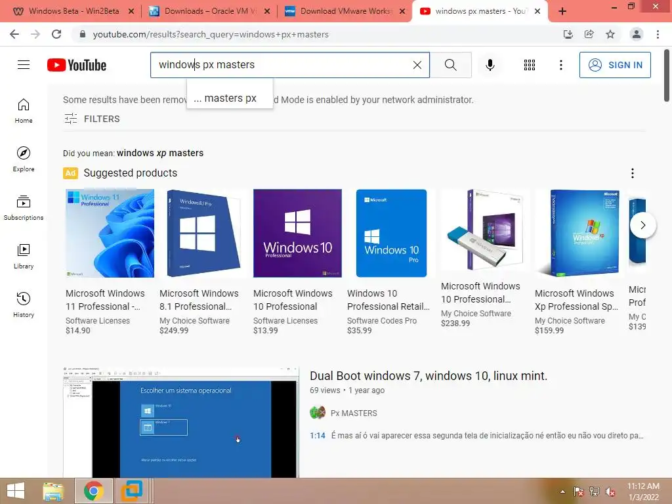
Task: Open File Explorer from the taskbar
Action: [x=53, y=491]
